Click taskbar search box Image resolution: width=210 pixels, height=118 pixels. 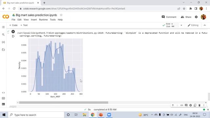coord(36,115)
